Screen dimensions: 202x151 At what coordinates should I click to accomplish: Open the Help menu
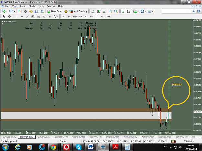(60, 6)
